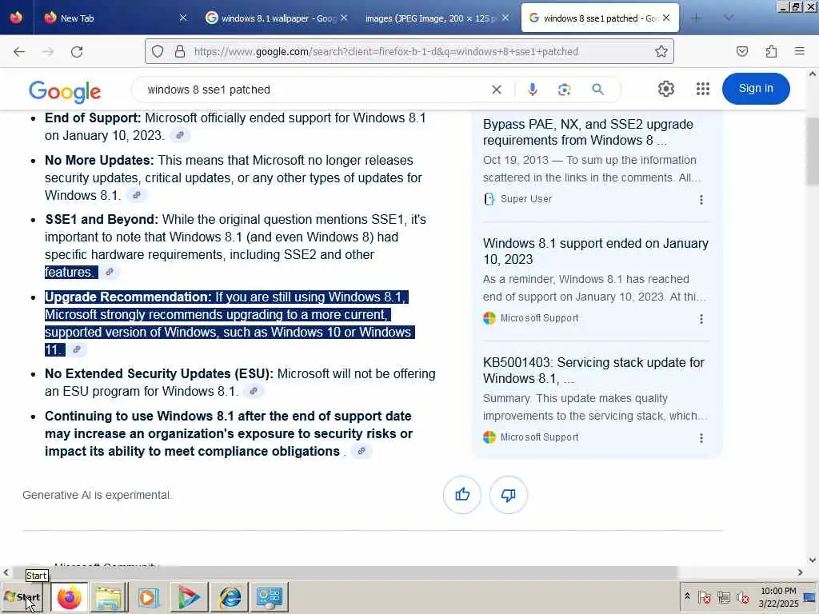Screen dimensions: 819x614
Task: Open a new tab with plus button
Action: tap(696, 18)
